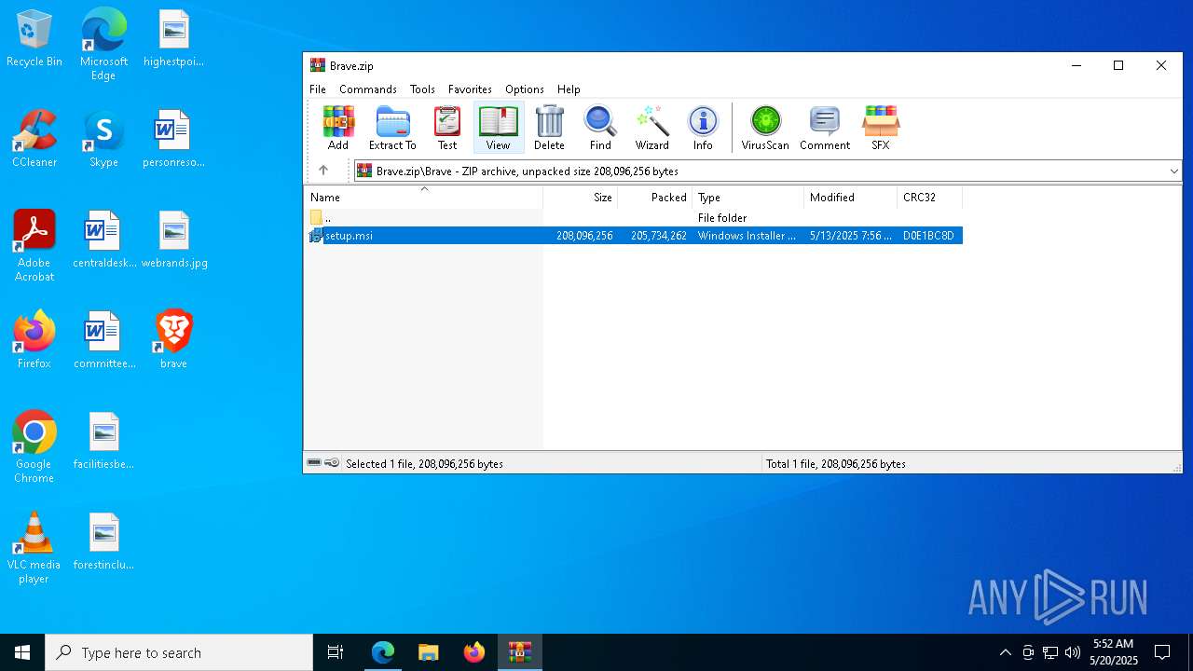
Task: Select the facilitiesbe image file icon
Action: click(103, 442)
